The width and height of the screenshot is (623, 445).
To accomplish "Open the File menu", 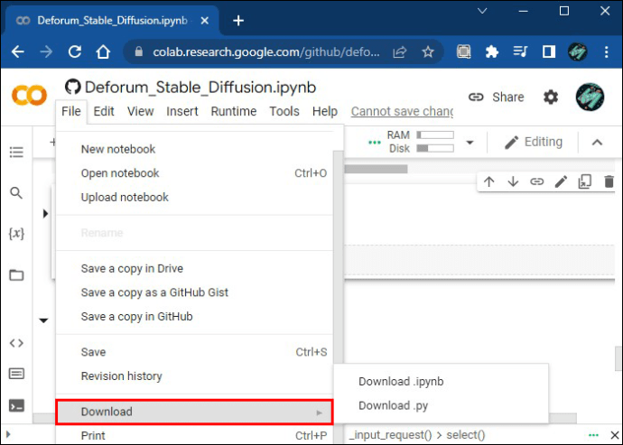I will [x=71, y=111].
